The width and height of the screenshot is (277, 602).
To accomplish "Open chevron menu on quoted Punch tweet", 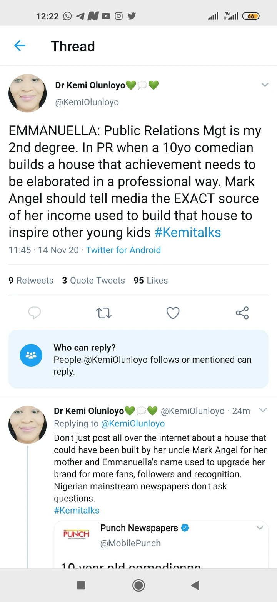I will coord(260,528).
